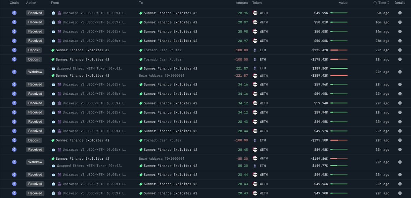411x198 pixels.
Task: Click the Action column header
Action: click(31, 3)
